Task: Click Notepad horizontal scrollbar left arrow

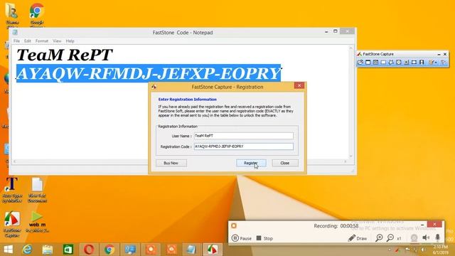Action: coord(15,161)
